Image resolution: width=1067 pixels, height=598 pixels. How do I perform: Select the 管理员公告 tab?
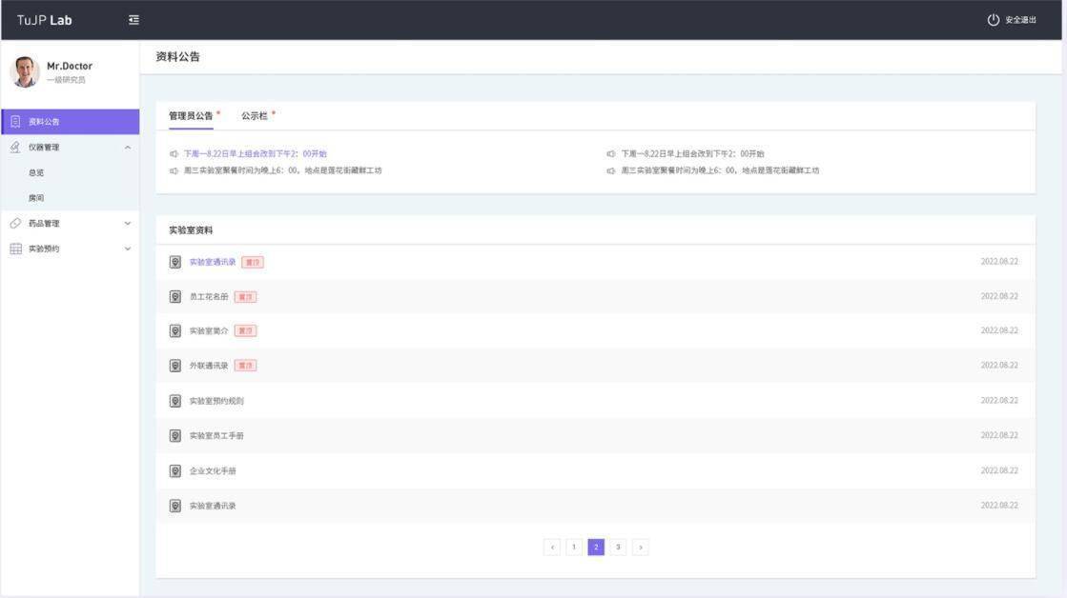pos(191,116)
